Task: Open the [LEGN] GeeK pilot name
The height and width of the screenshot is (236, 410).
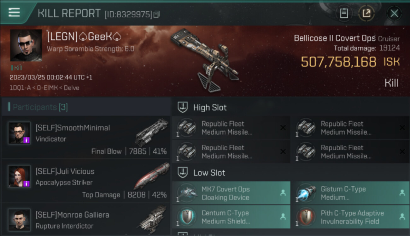Action: (85, 37)
